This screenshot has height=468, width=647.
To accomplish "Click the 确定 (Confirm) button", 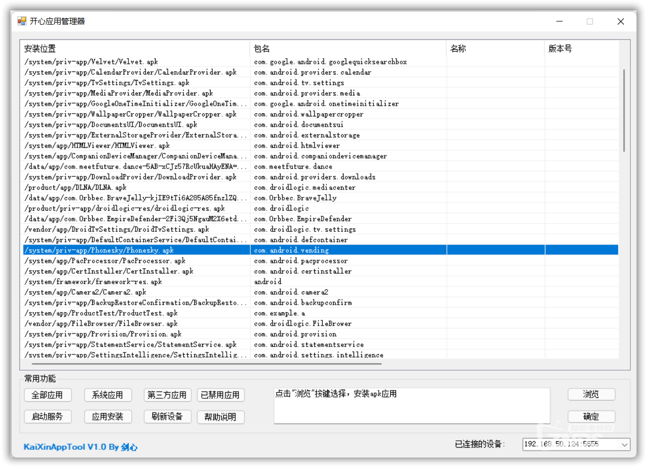I will tap(591, 417).
